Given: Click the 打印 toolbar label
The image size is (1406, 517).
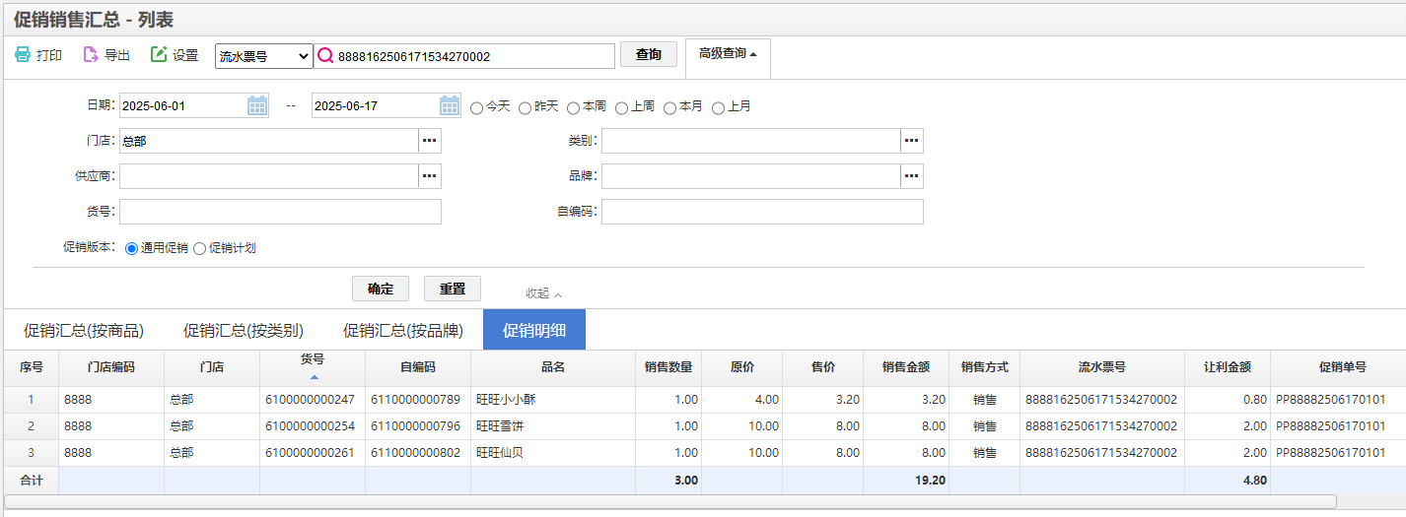Looking at the screenshot, I should (x=49, y=56).
